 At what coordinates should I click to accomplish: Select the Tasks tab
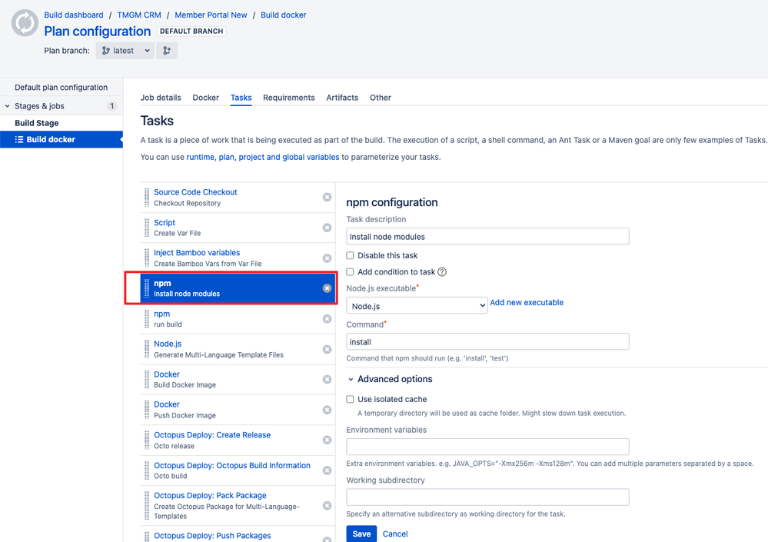coord(241,98)
